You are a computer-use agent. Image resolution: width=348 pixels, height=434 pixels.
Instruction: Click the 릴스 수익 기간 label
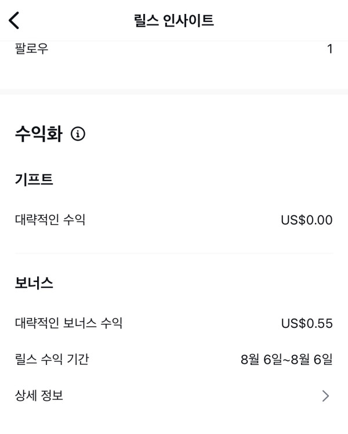(x=52, y=360)
